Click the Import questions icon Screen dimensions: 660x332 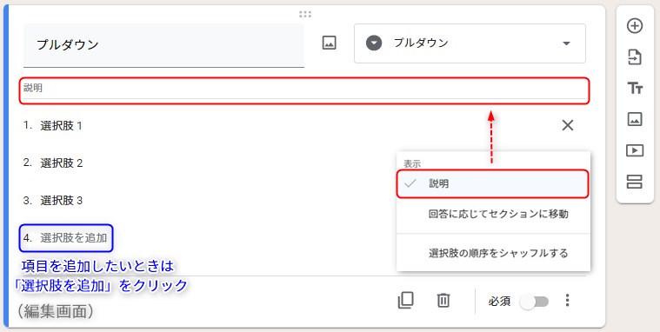(x=635, y=56)
